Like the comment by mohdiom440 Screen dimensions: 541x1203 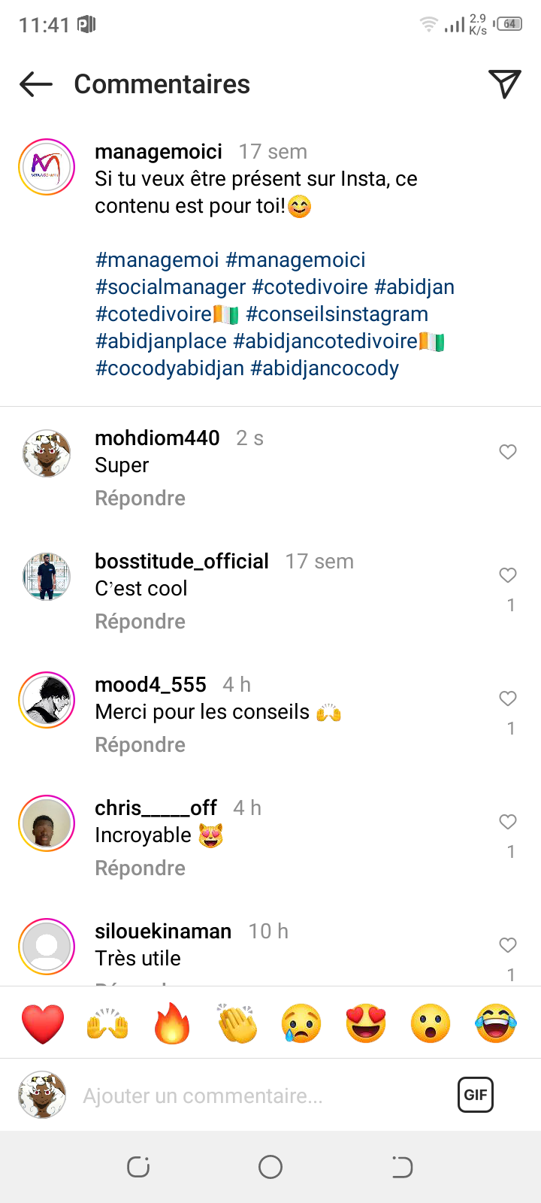tap(508, 452)
